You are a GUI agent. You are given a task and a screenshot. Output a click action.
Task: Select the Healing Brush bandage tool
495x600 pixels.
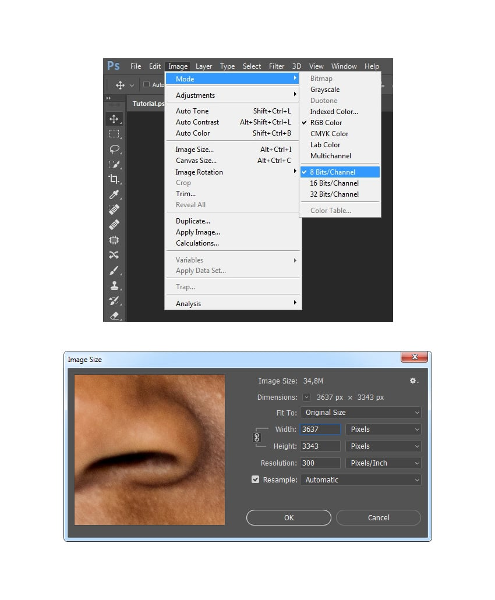[x=114, y=225]
